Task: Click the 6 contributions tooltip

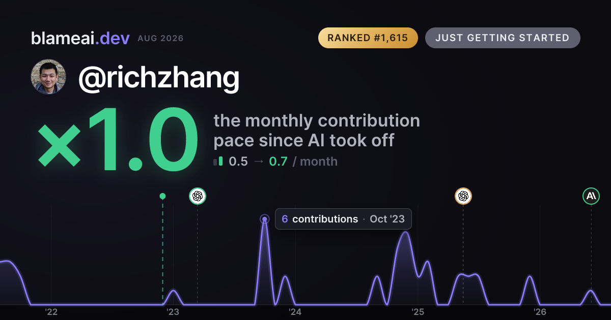Action: 343,219
